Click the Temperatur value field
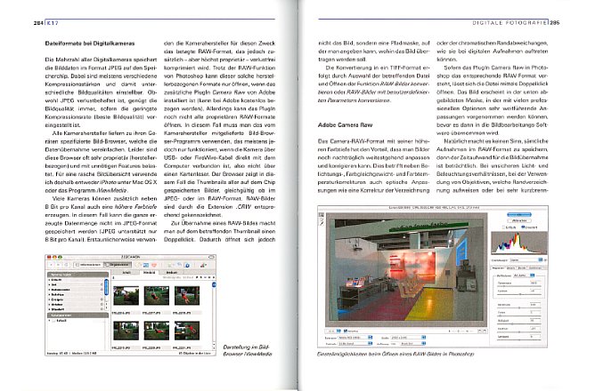 [535, 283]
